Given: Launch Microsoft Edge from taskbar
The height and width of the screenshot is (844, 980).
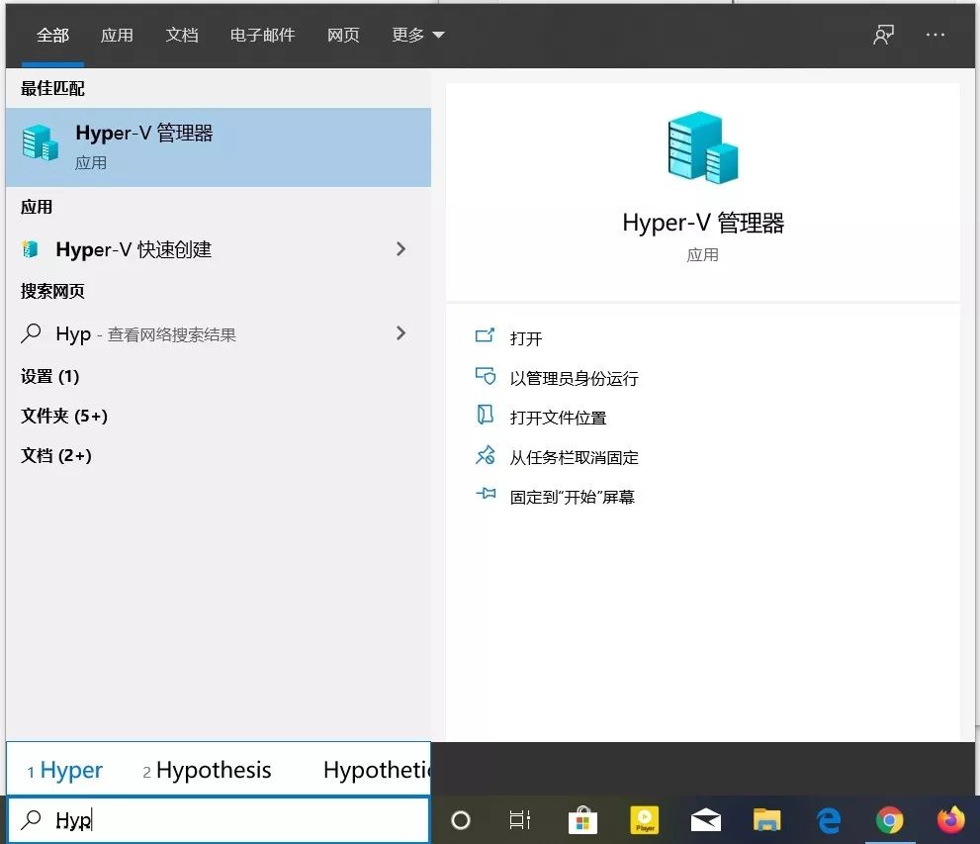Looking at the screenshot, I should 829,819.
